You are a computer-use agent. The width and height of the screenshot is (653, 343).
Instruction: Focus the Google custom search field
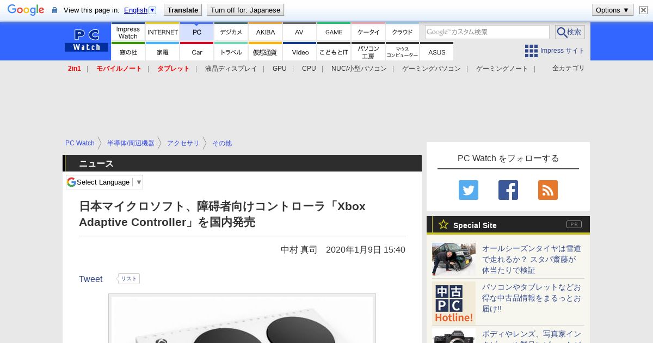tap(487, 32)
